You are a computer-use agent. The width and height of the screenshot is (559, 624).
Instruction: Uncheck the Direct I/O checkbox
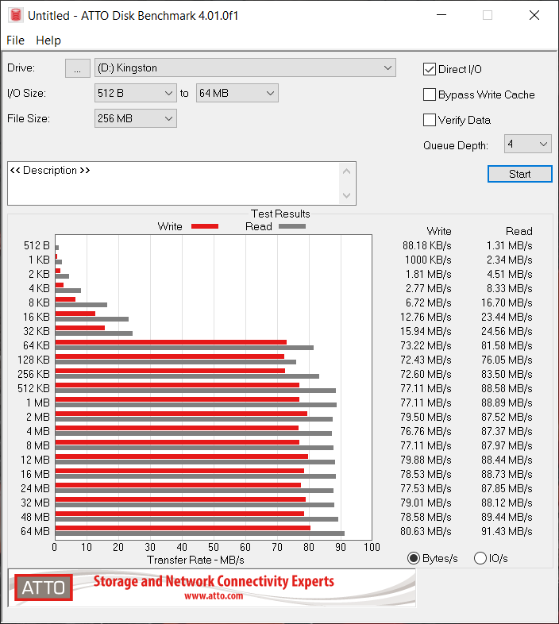pyautogui.click(x=430, y=69)
